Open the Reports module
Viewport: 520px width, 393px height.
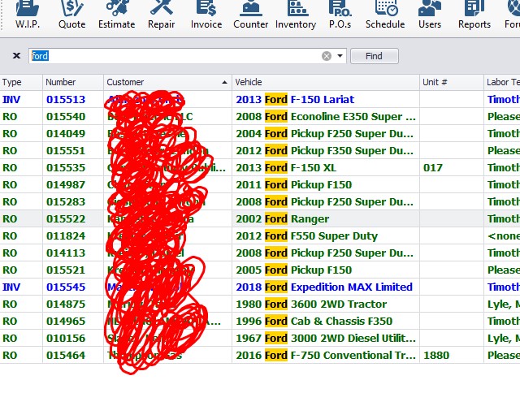tap(474, 15)
